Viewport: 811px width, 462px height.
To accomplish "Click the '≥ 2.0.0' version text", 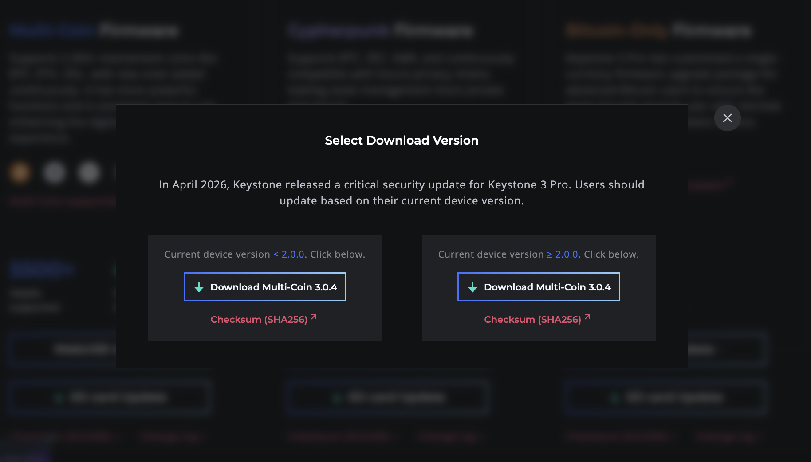I will pyautogui.click(x=563, y=254).
